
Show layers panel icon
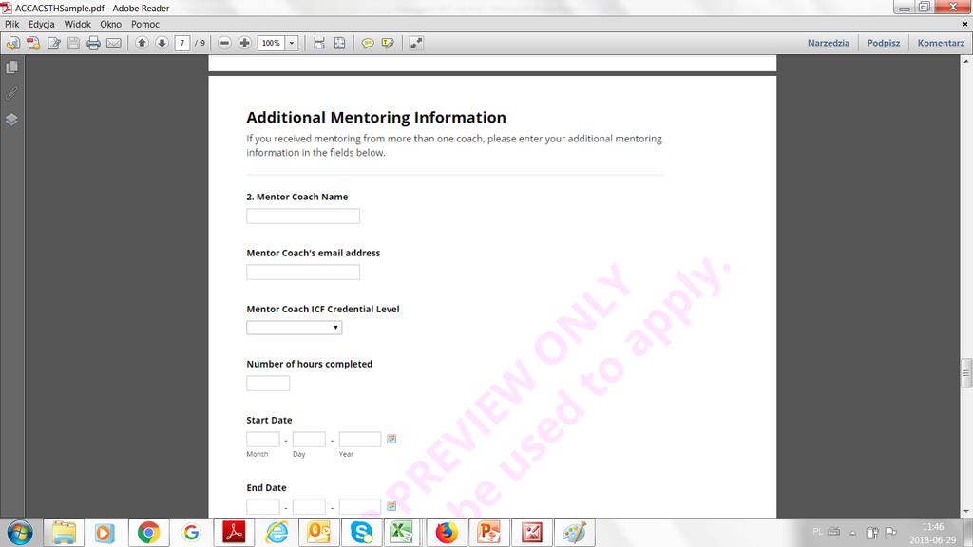(11, 119)
